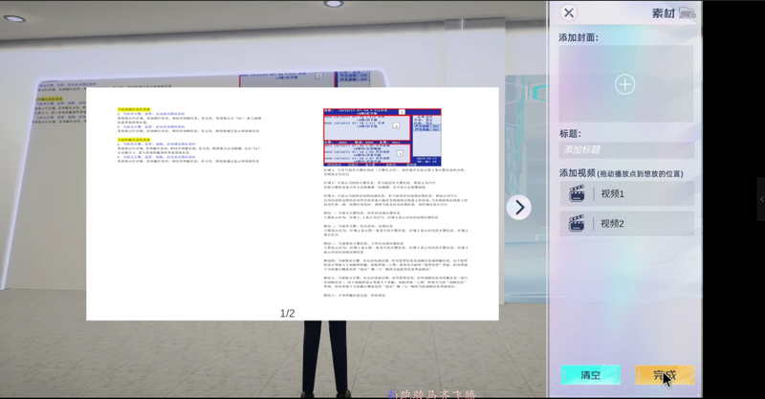Open the 素材 folder icon

pos(687,12)
